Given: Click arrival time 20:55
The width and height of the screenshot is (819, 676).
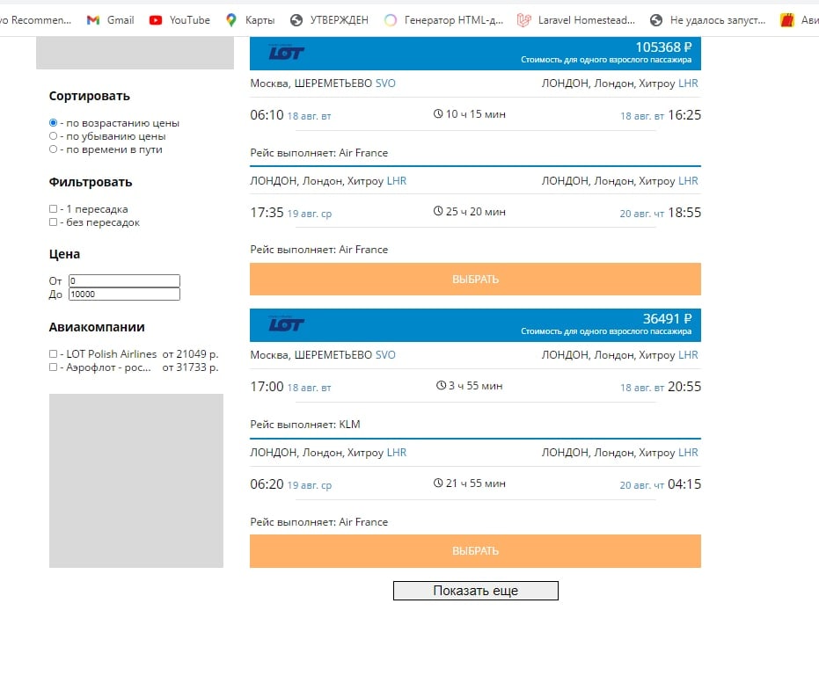Looking at the screenshot, I should click(684, 386).
